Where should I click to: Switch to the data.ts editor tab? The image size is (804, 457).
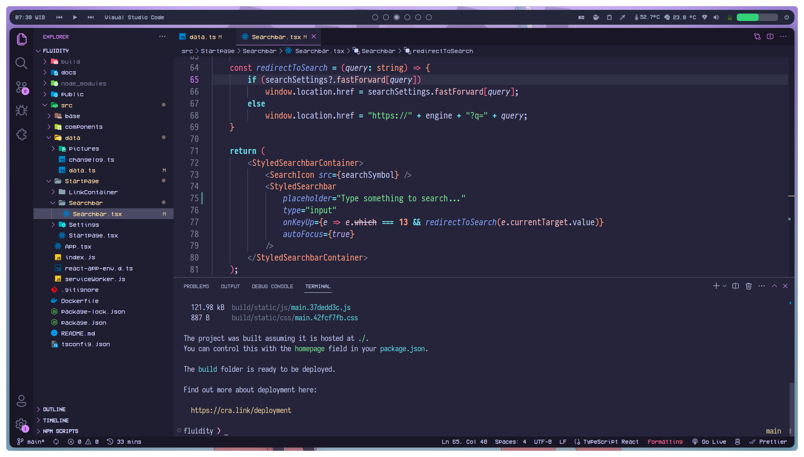pos(202,37)
